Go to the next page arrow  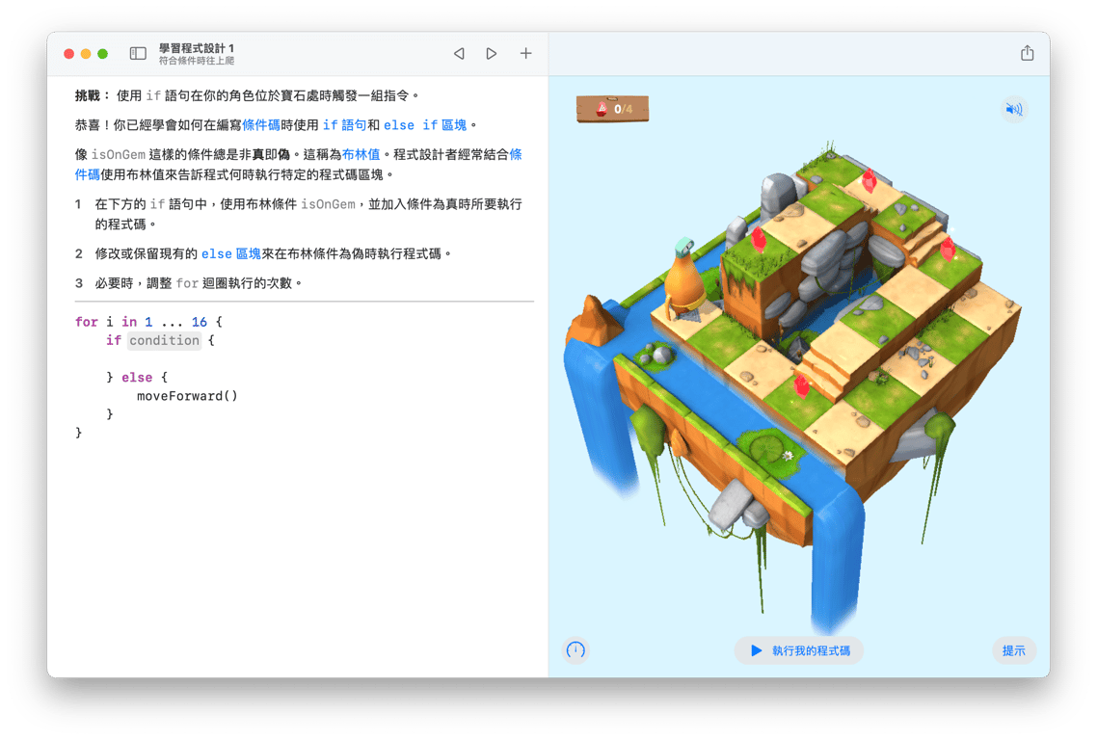tap(492, 54)
